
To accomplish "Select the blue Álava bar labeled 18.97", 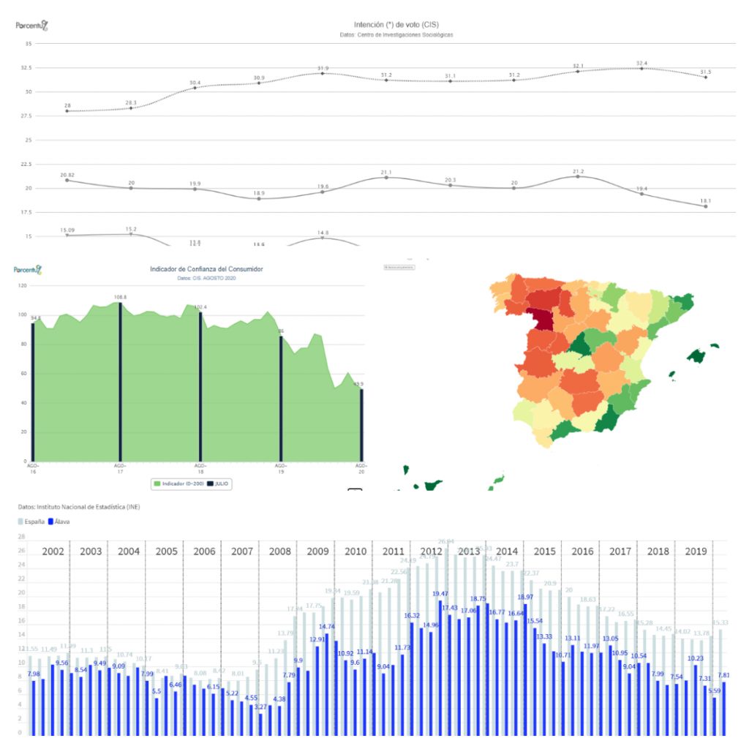I will [525, 670].
